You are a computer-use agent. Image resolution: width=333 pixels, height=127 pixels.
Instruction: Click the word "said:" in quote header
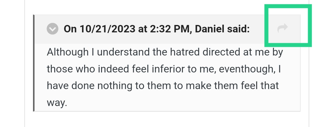238,29
